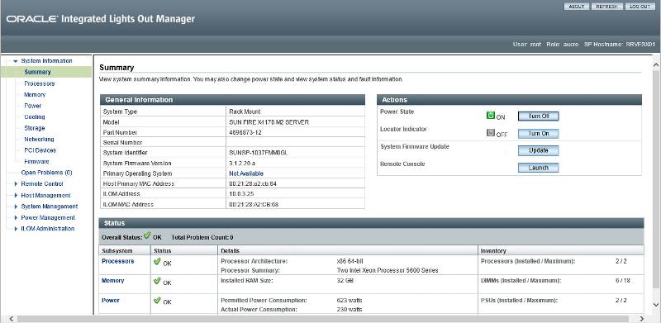The image size is (661, 323).
Task: Open the Cooling page in sidebar
Action: click(x=35, y=116)
